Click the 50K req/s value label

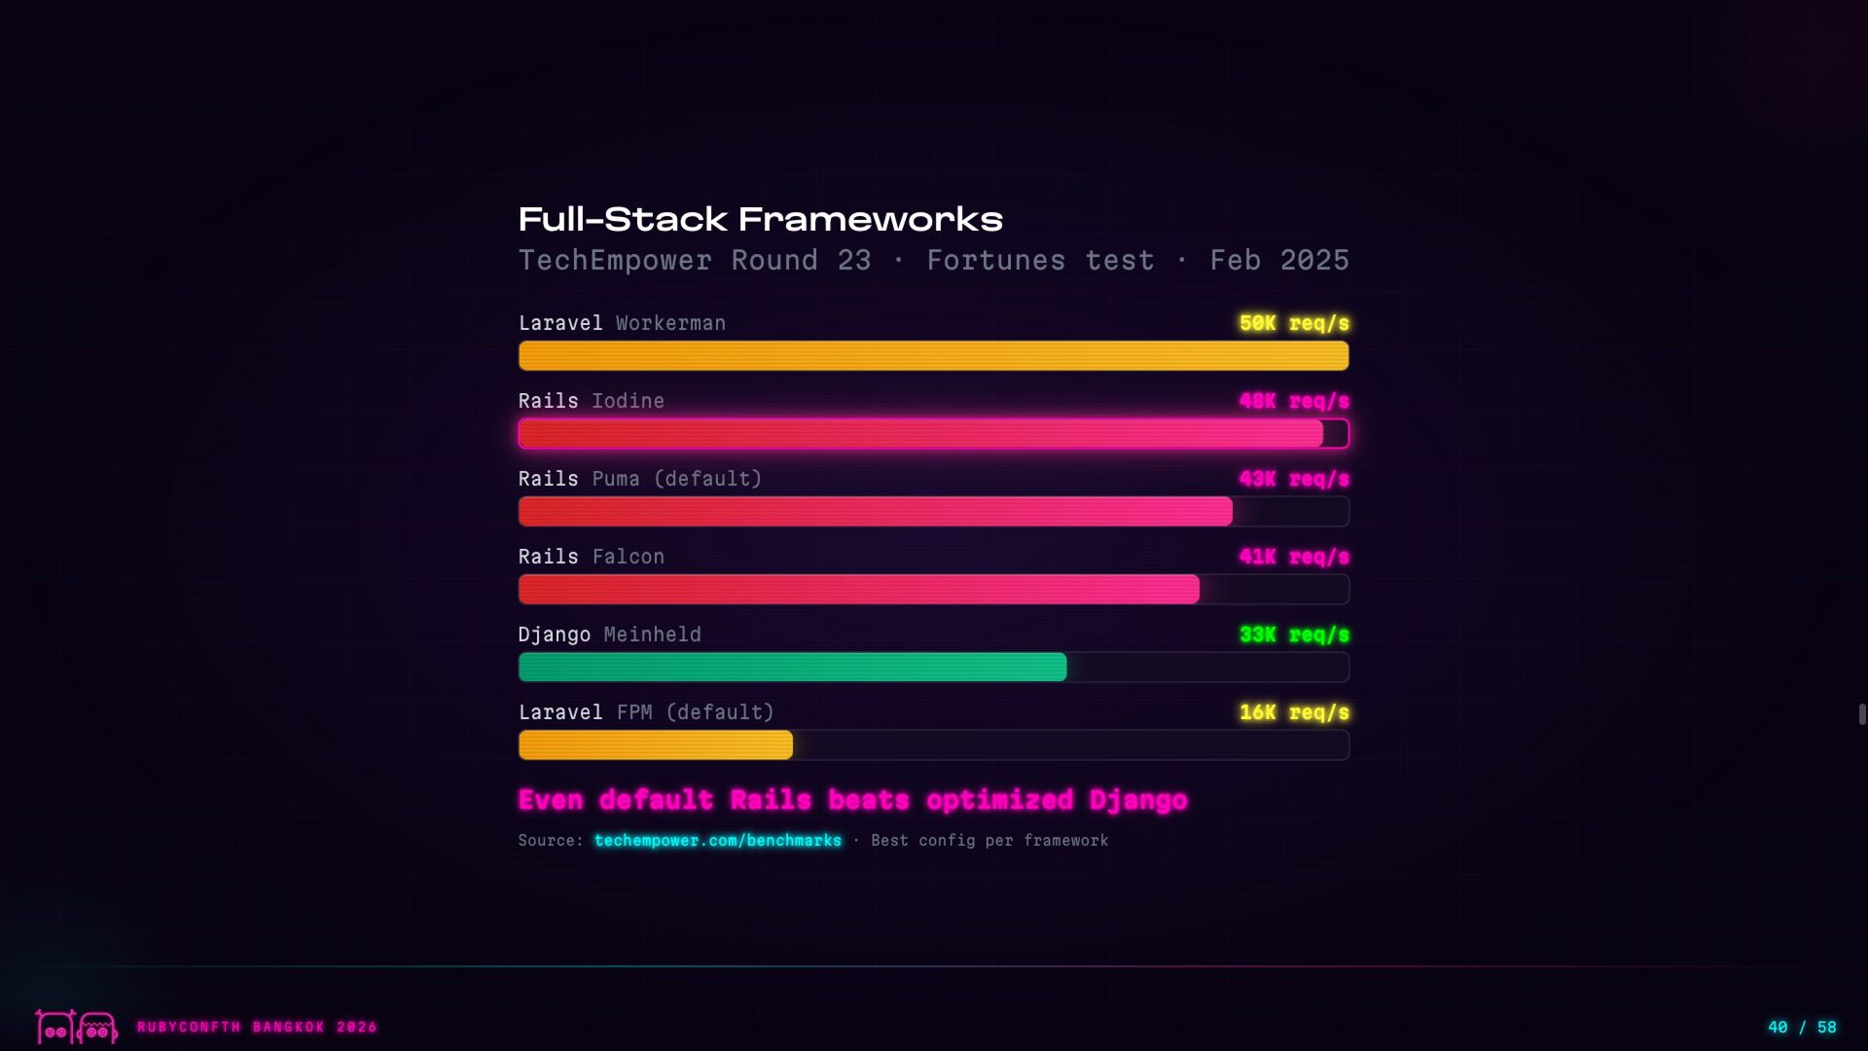(1294, 323)
